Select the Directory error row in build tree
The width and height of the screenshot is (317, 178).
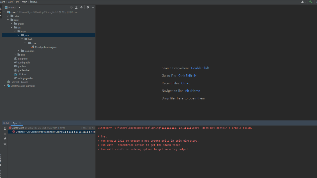point(52,132)
